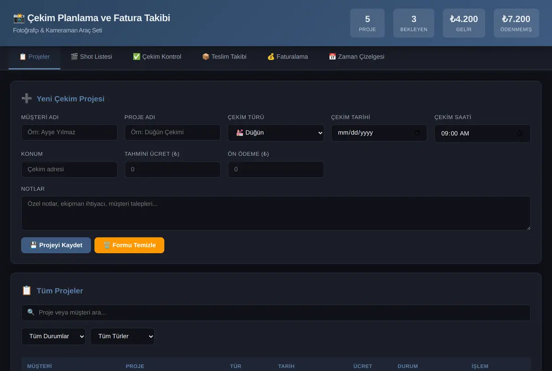Click the ÜCRET column header
This screenshot has width=552, height=371.
point(362,366)
